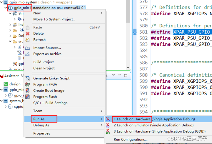Expand the C source file under src
The height and width of the screenshot is (144, 212).
coord(15,47)
